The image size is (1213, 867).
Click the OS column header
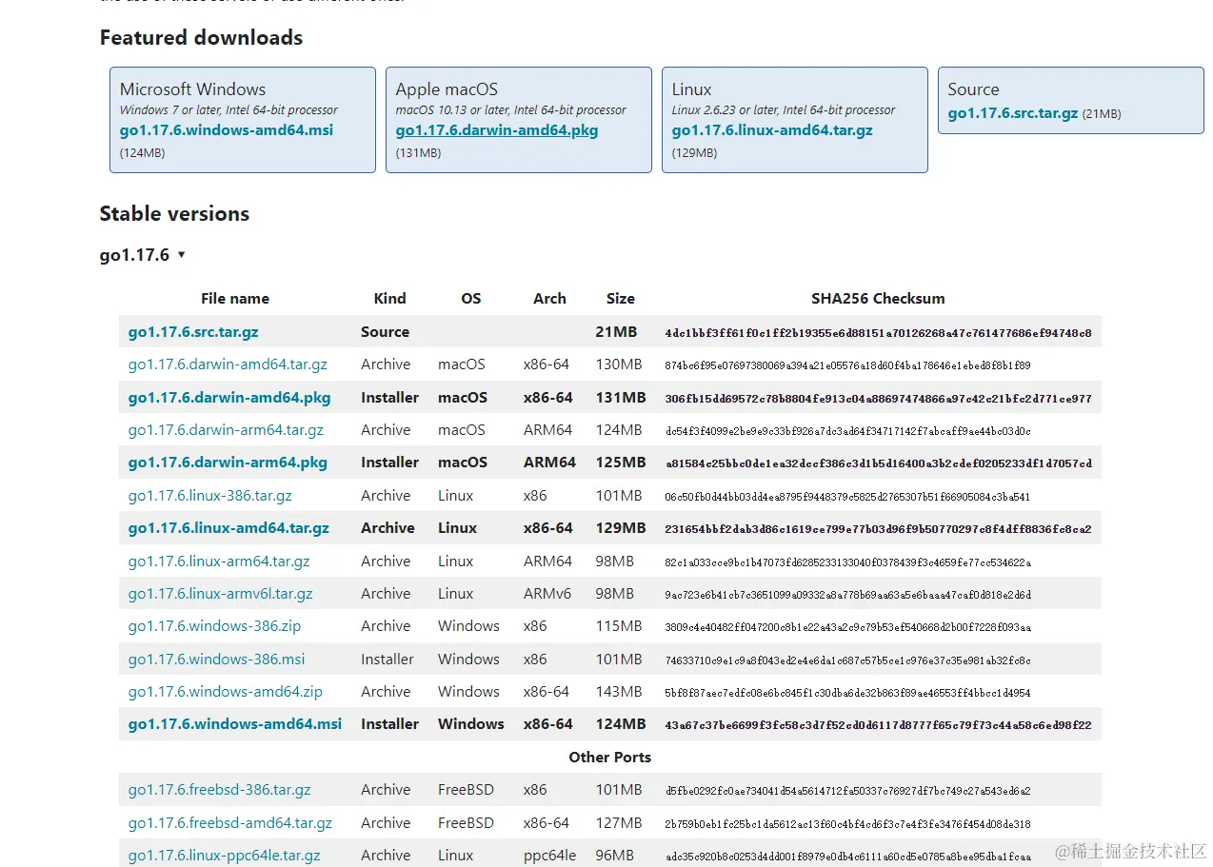pos(471,299)
